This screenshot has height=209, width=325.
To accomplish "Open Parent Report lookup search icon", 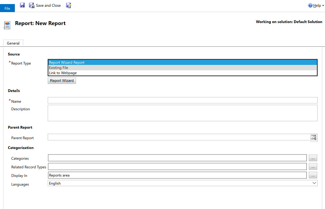I will [314, 137].
